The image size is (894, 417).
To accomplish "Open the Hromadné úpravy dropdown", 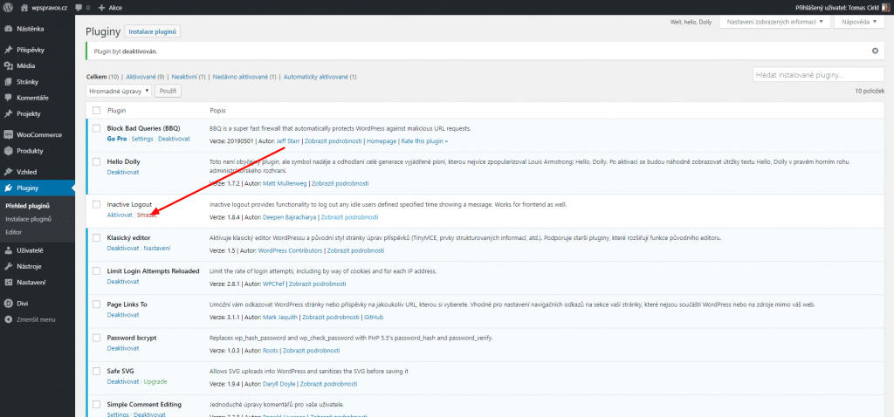I will tap(119, 91).
